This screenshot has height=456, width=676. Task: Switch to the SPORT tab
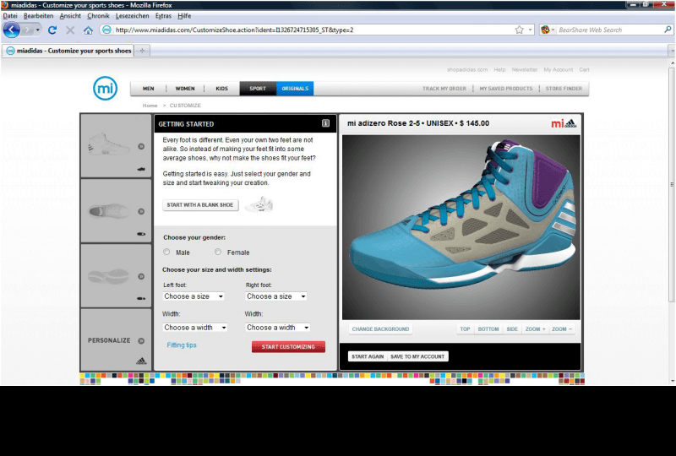point(258,89)
